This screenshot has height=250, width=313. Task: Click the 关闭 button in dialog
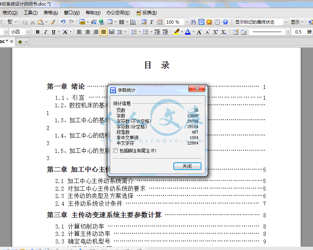(187, 166)
